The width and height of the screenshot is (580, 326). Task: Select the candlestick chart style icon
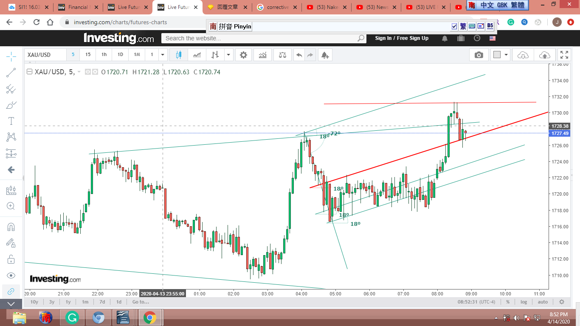pyautogui.click(x=178, y=55)
